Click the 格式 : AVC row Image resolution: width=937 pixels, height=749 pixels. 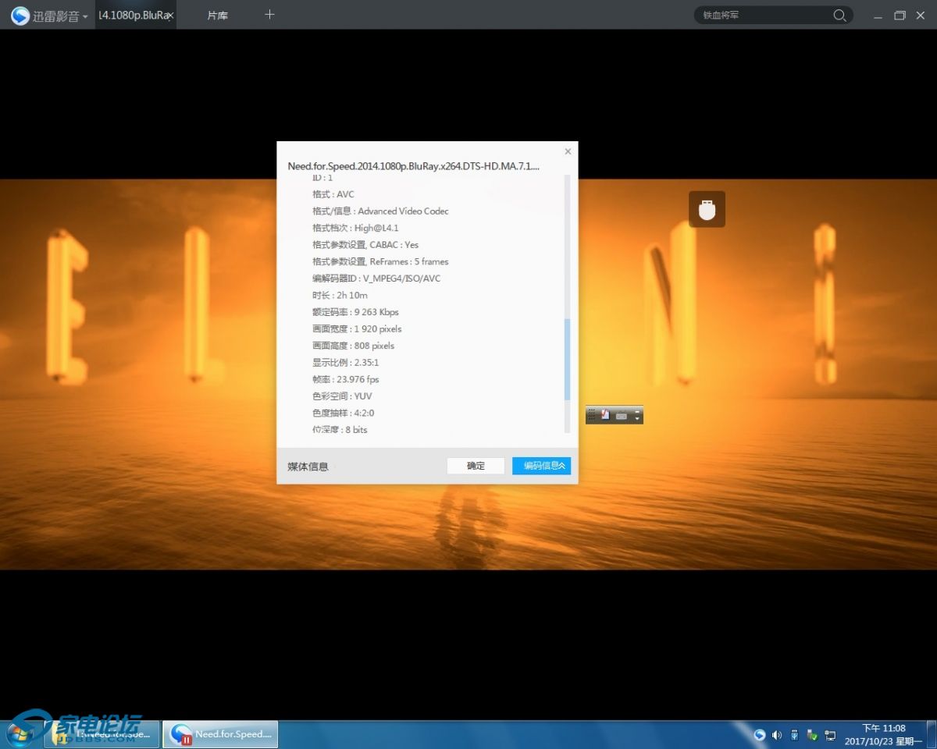coord(333,194)
